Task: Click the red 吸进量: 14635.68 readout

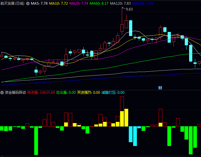Action: (41, 93)
